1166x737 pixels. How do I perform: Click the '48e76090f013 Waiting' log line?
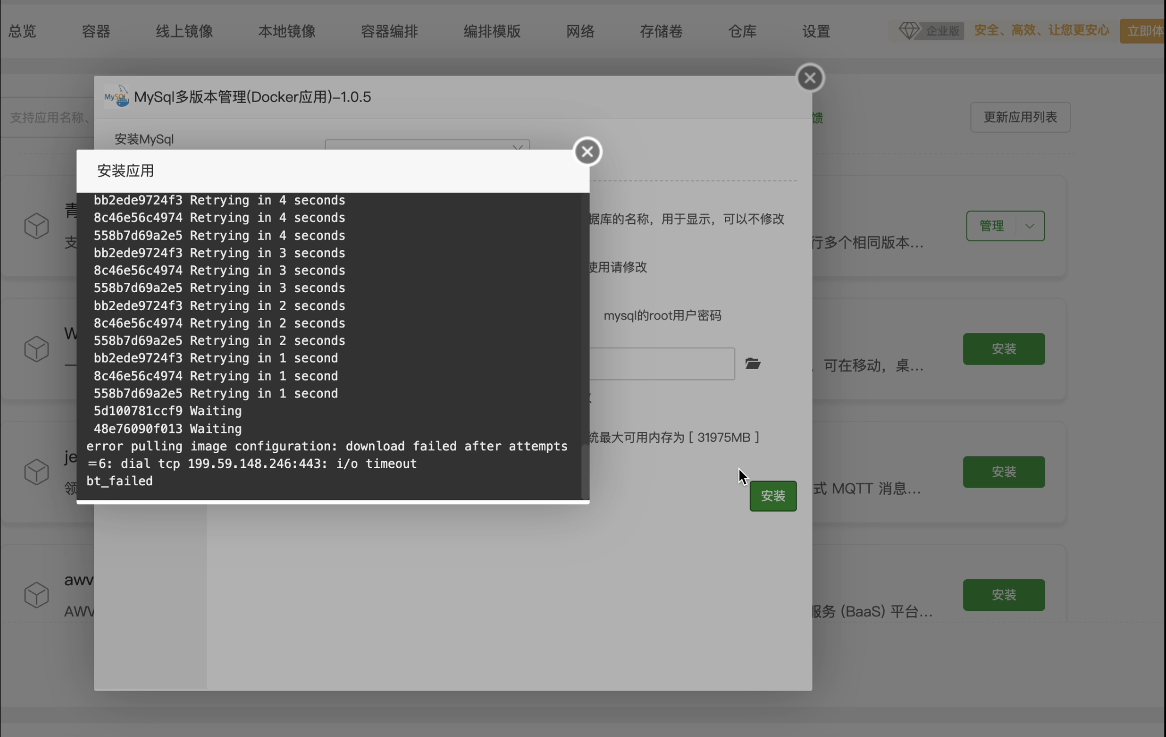(x=167, y=429)
